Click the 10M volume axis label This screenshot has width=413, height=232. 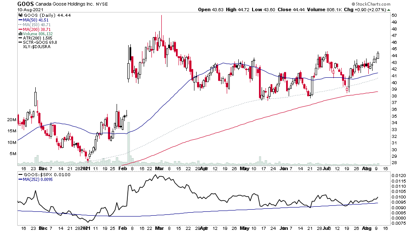[x=12, y=143]
